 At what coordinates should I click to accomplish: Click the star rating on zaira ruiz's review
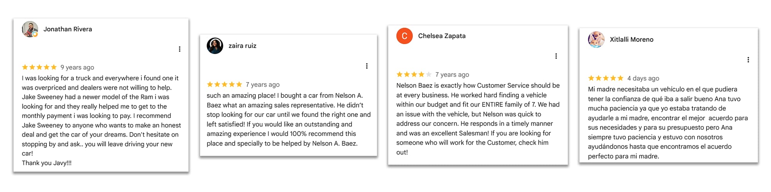224,84
